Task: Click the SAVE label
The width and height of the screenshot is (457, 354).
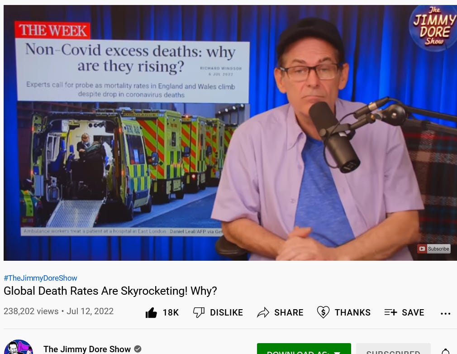Action: pos(413,313)
